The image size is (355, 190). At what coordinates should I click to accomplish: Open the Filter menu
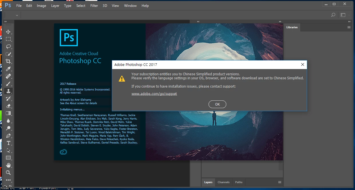[x=94, y=6]
